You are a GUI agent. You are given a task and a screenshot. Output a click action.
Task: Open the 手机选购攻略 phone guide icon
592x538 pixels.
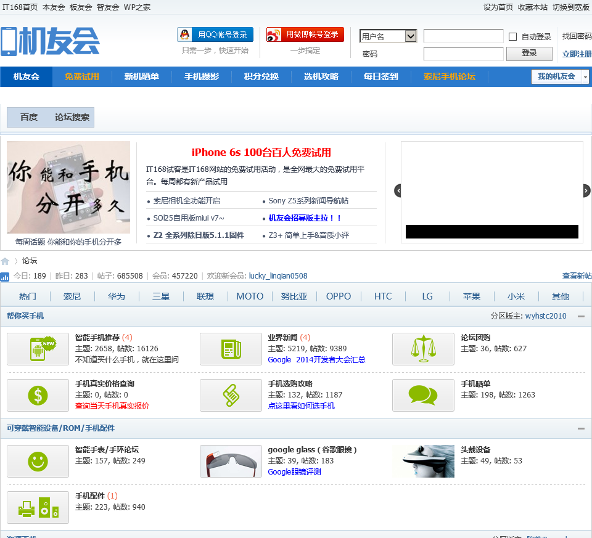tap(231, 396)
